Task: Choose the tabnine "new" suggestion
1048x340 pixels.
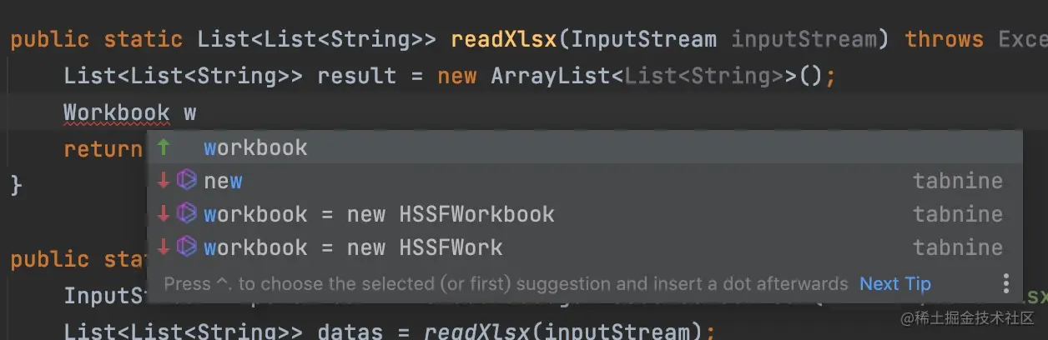Action: (x=584, y=181)
